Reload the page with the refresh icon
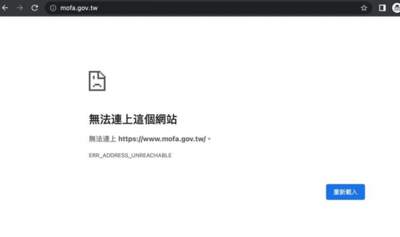This screenshot has width=400, height=237. pyautogui.click(x=35, y=8)
